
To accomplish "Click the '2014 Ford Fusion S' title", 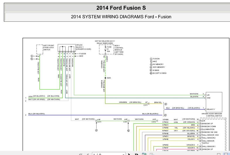I will point(121,8).
